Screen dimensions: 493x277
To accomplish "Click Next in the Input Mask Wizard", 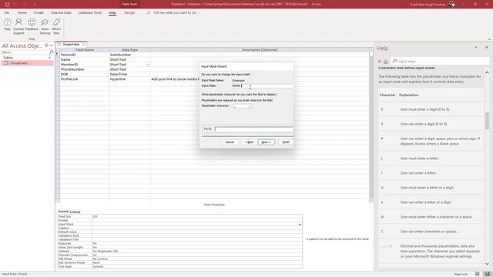I will [266, 142].
